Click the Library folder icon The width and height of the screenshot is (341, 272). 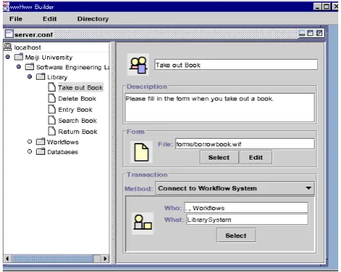click(x=40, y=76)
